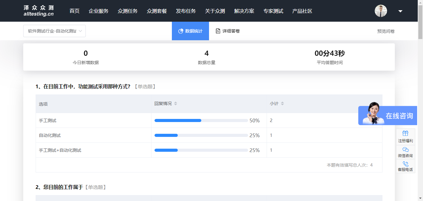Select the 自动化测试 option cell
Screen dimensions: 423x201
94,135
